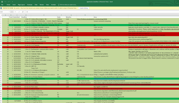Click the Enter checkmark formula bar icon
This screenshot has height=103, width=179.
click(x=19, y=12)
